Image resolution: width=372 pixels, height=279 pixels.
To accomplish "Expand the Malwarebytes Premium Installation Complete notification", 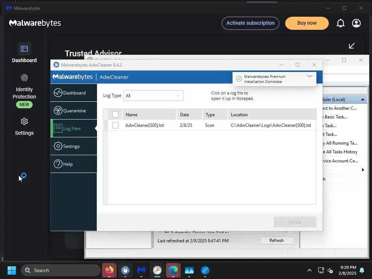I will pos(310,76).
